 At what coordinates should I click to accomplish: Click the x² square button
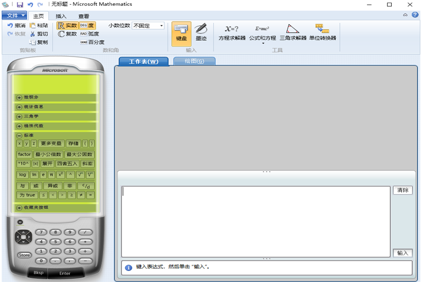pos(60,175)
